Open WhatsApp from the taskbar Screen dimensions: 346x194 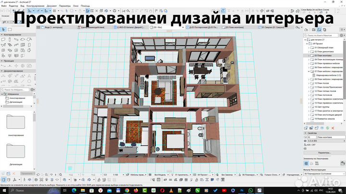point(251,191)
